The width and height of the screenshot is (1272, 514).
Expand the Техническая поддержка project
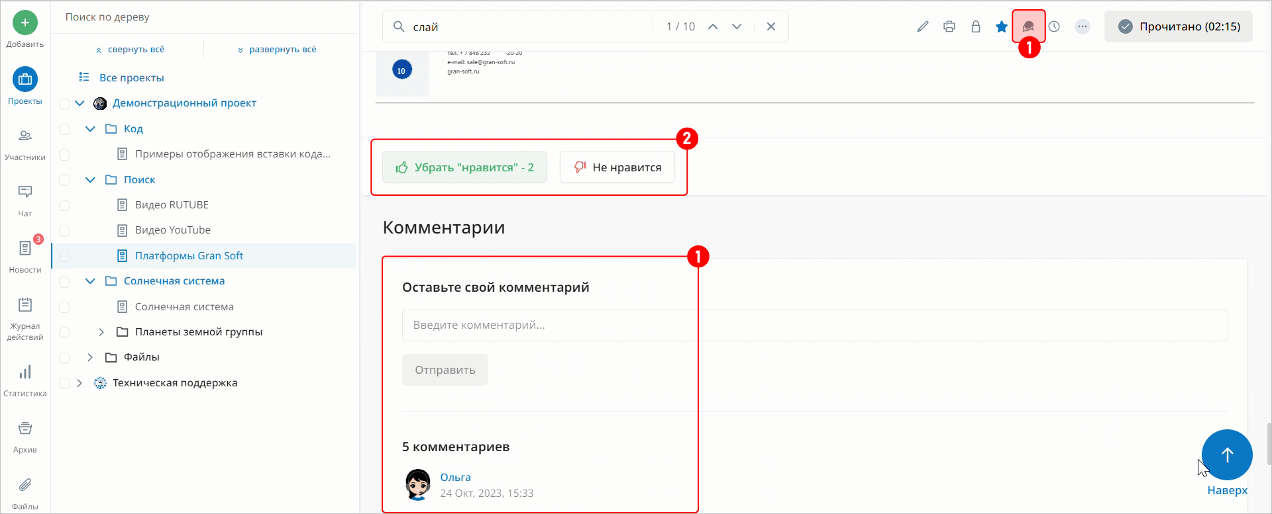tap(79, 383)
